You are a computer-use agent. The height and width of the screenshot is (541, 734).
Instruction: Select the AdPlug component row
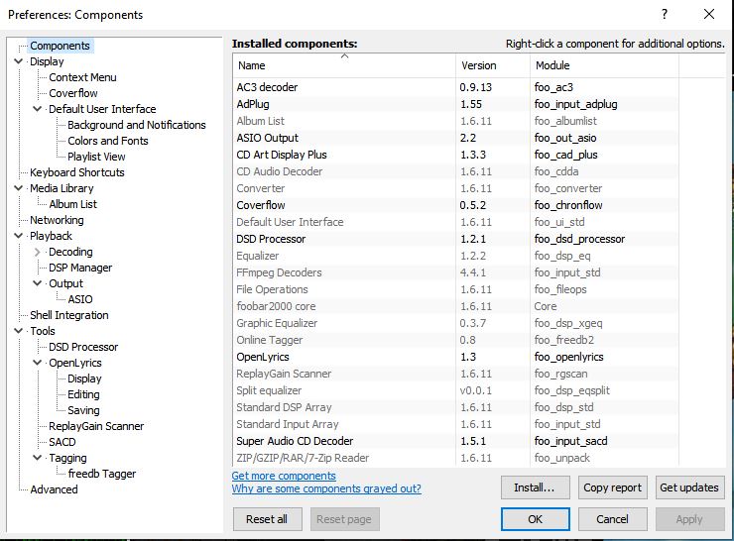455,104
